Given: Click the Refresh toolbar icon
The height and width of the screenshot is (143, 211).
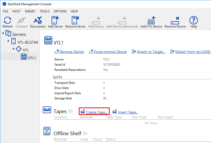Looking at the screenshot, I should click(8, 21).
